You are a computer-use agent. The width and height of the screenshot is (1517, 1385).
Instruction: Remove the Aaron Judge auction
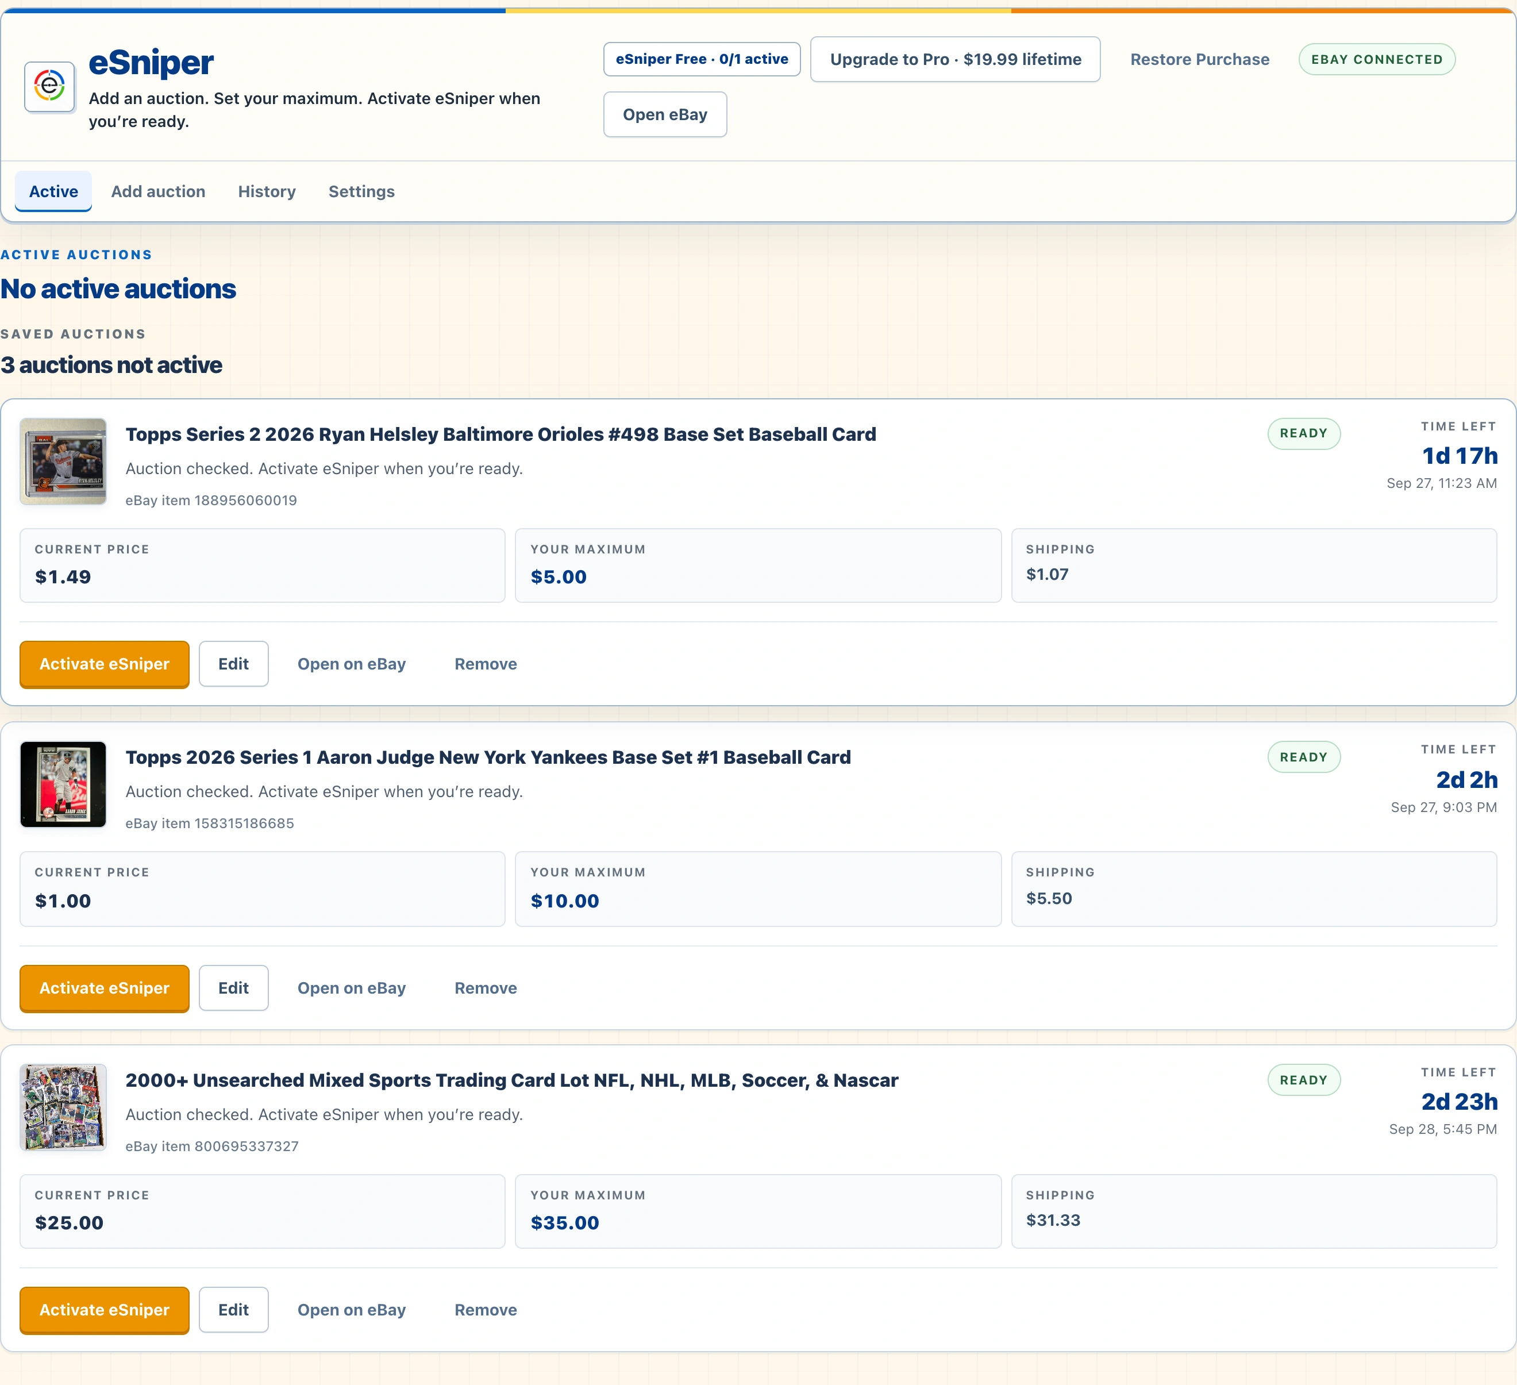click(486, 987)
